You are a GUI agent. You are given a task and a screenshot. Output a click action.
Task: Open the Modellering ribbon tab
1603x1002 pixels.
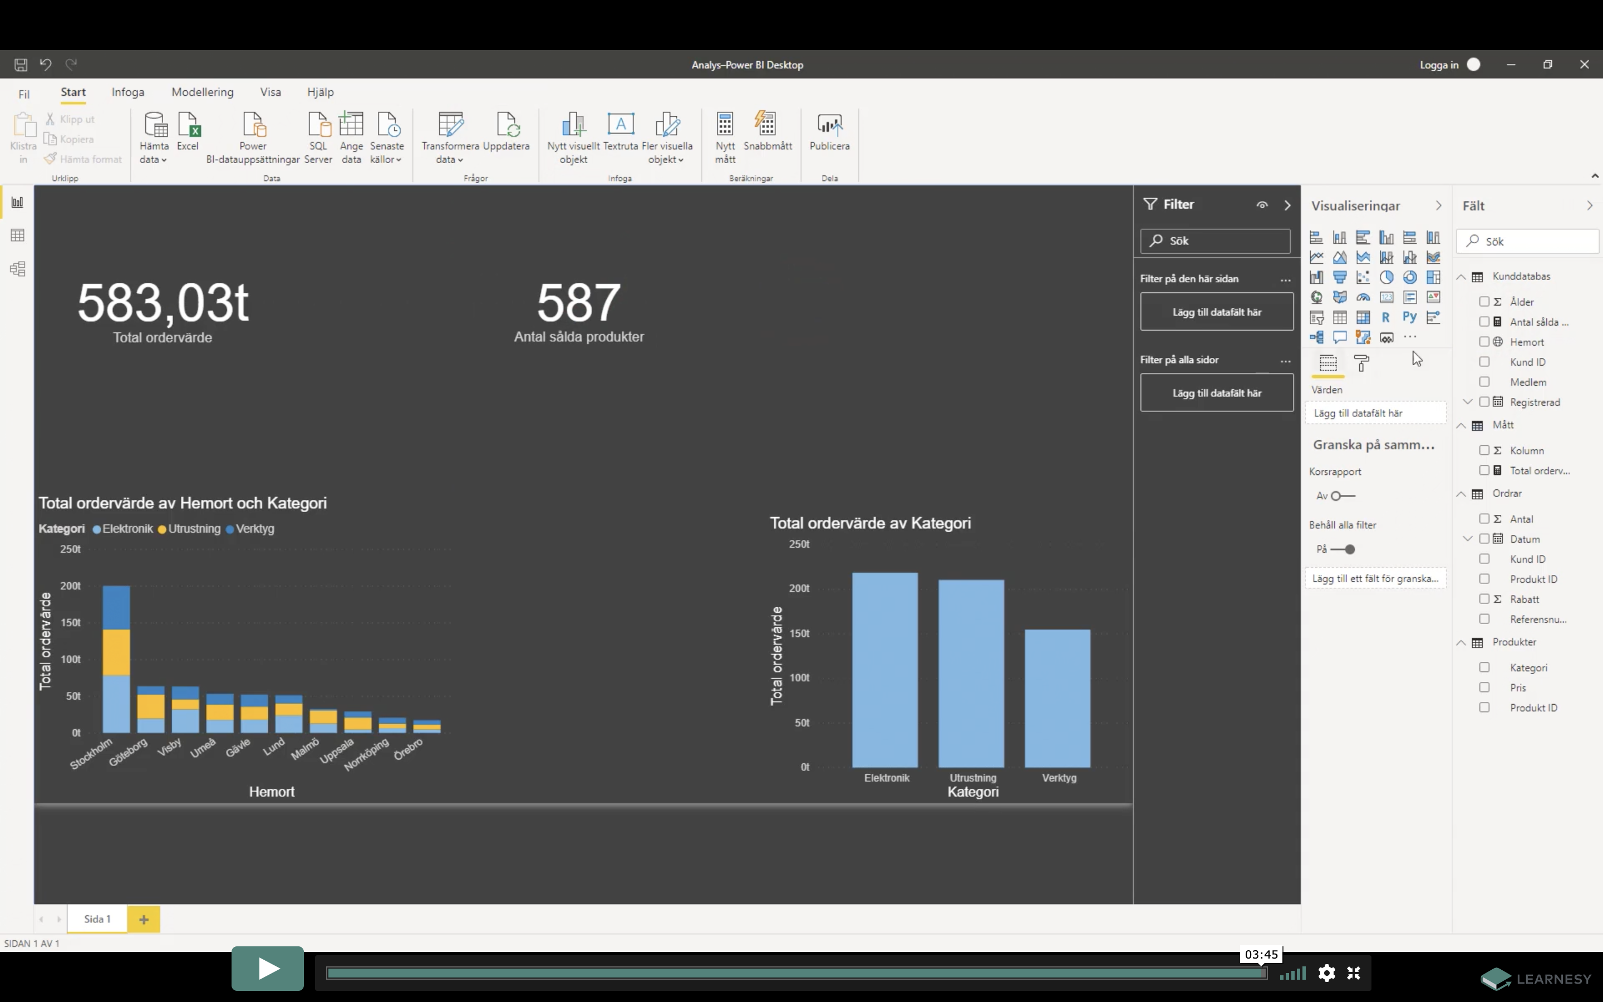point(203,92)
